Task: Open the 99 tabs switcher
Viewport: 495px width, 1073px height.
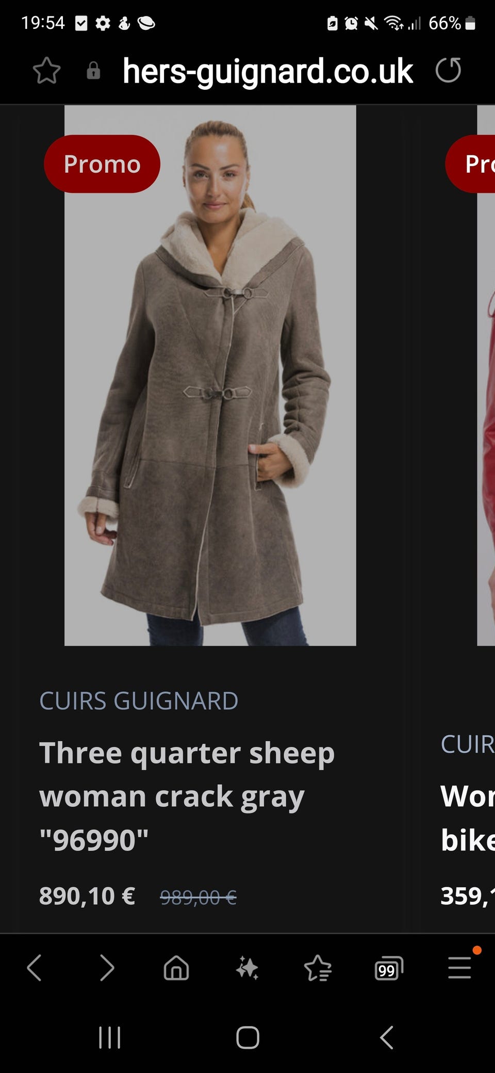Action: 389,968
